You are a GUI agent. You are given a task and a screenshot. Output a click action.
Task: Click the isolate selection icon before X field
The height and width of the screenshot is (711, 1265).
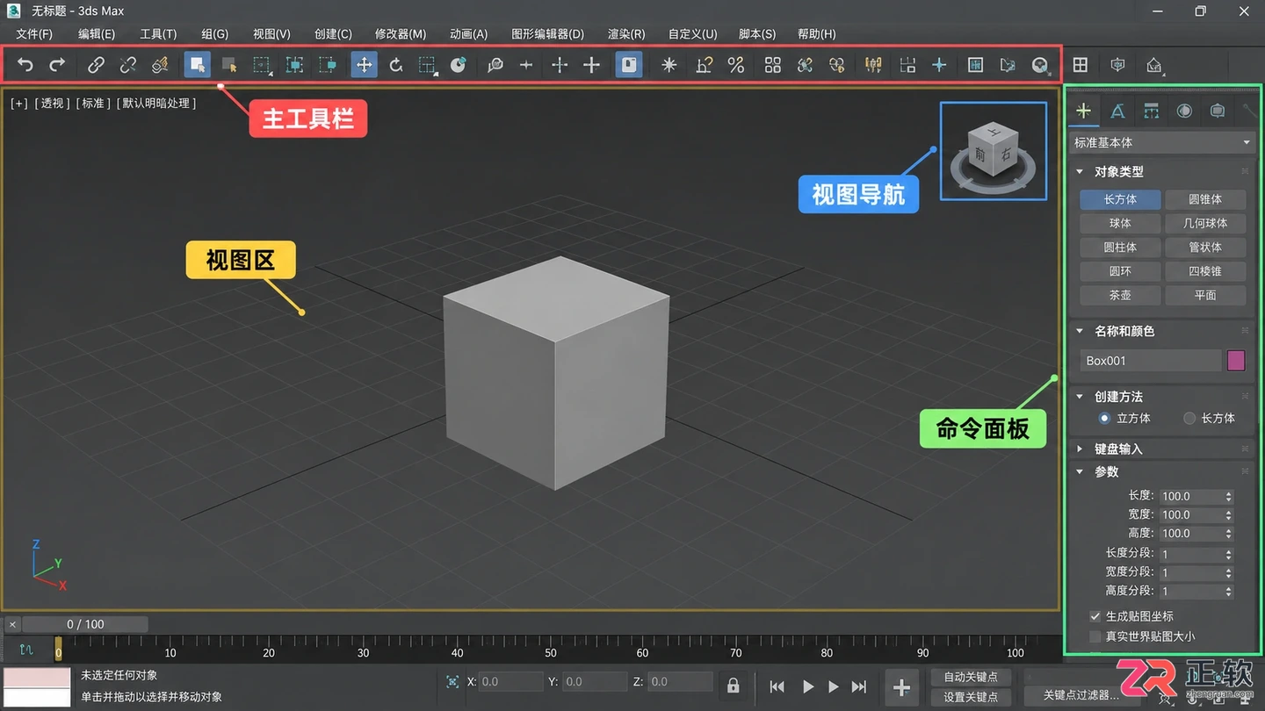click(x=452, y=682)
